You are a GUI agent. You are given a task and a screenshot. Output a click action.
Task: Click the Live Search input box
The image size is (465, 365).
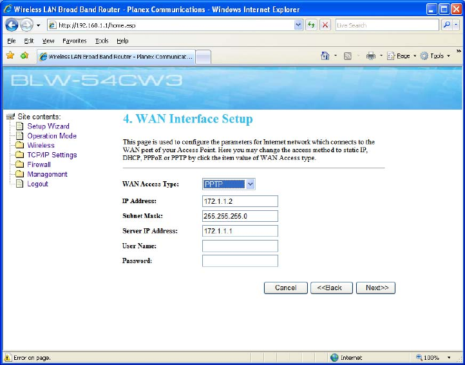tap(387, 26)
